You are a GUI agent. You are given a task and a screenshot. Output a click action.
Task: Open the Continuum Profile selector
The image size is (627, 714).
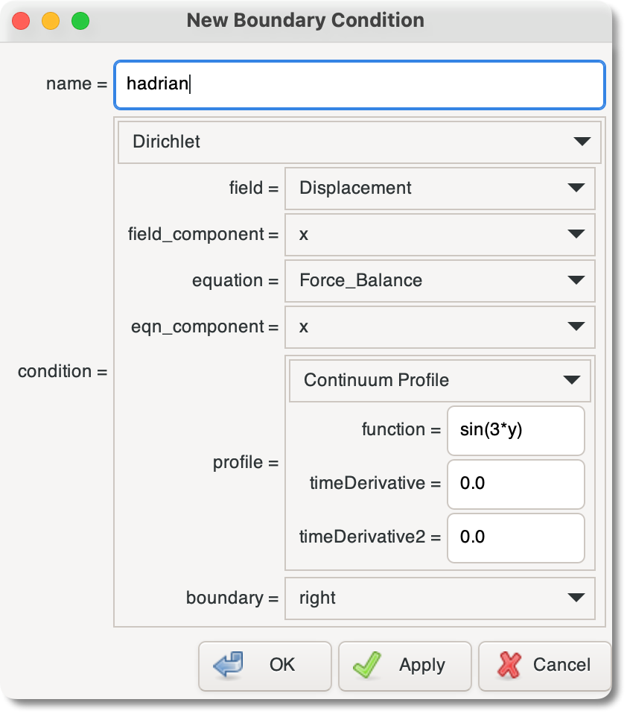[439, 380]
